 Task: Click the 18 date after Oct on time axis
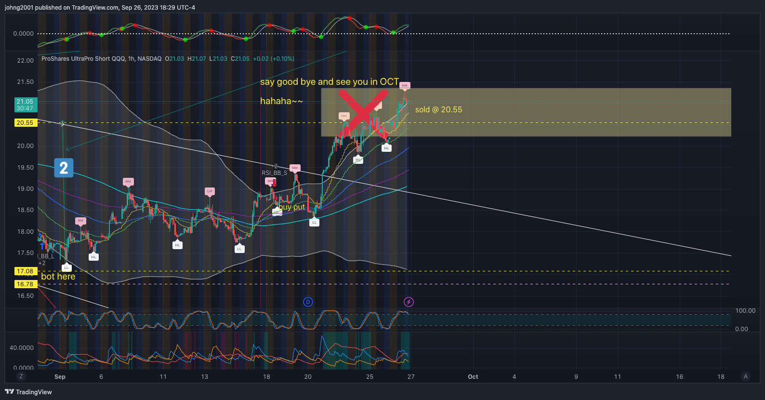pos(721,377)
